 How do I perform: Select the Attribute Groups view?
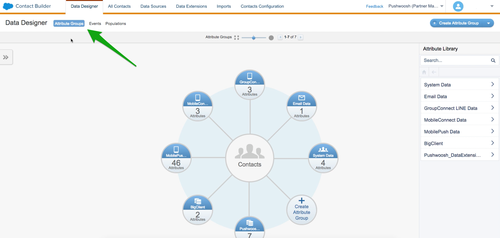pyautogui.click(x=69, y=24)
